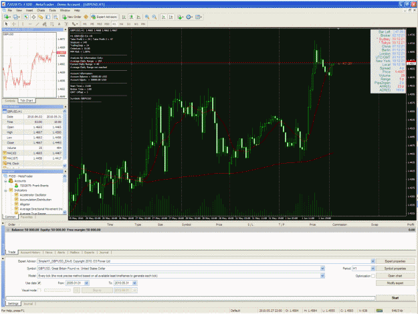Screen dimensions: 418x314
Task: Toggle the Strategy Tester magnifier icon
Action: 56,17
